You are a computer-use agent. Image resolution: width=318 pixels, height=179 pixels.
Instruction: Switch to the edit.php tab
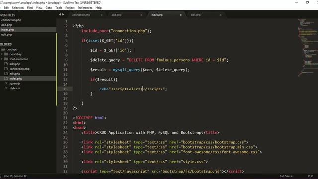[x=195, y=15]
